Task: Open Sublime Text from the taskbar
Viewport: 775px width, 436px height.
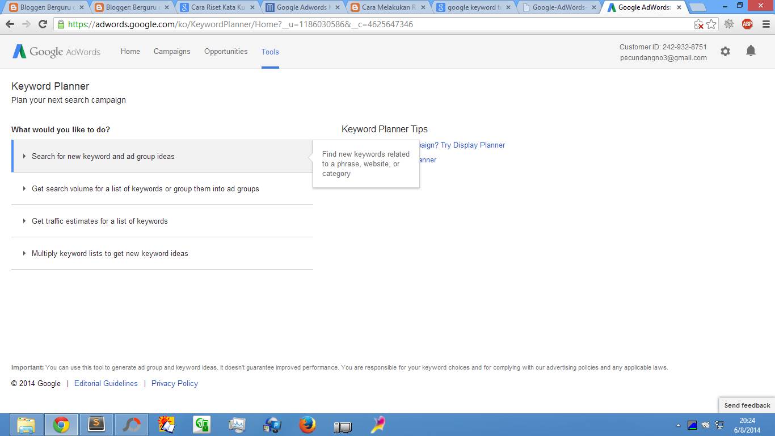Action: coord(96,425)
